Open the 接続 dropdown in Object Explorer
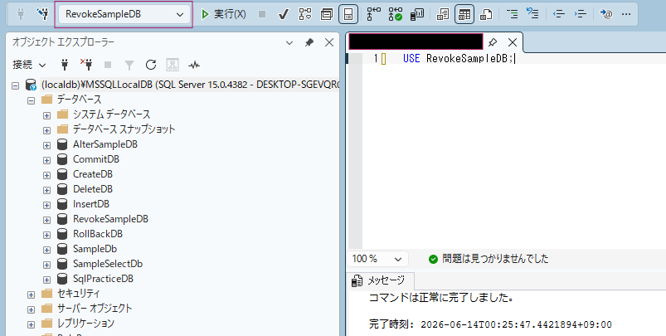Image resolution: width=666 pixels, height=336 pixels. (x=29, y=65)
